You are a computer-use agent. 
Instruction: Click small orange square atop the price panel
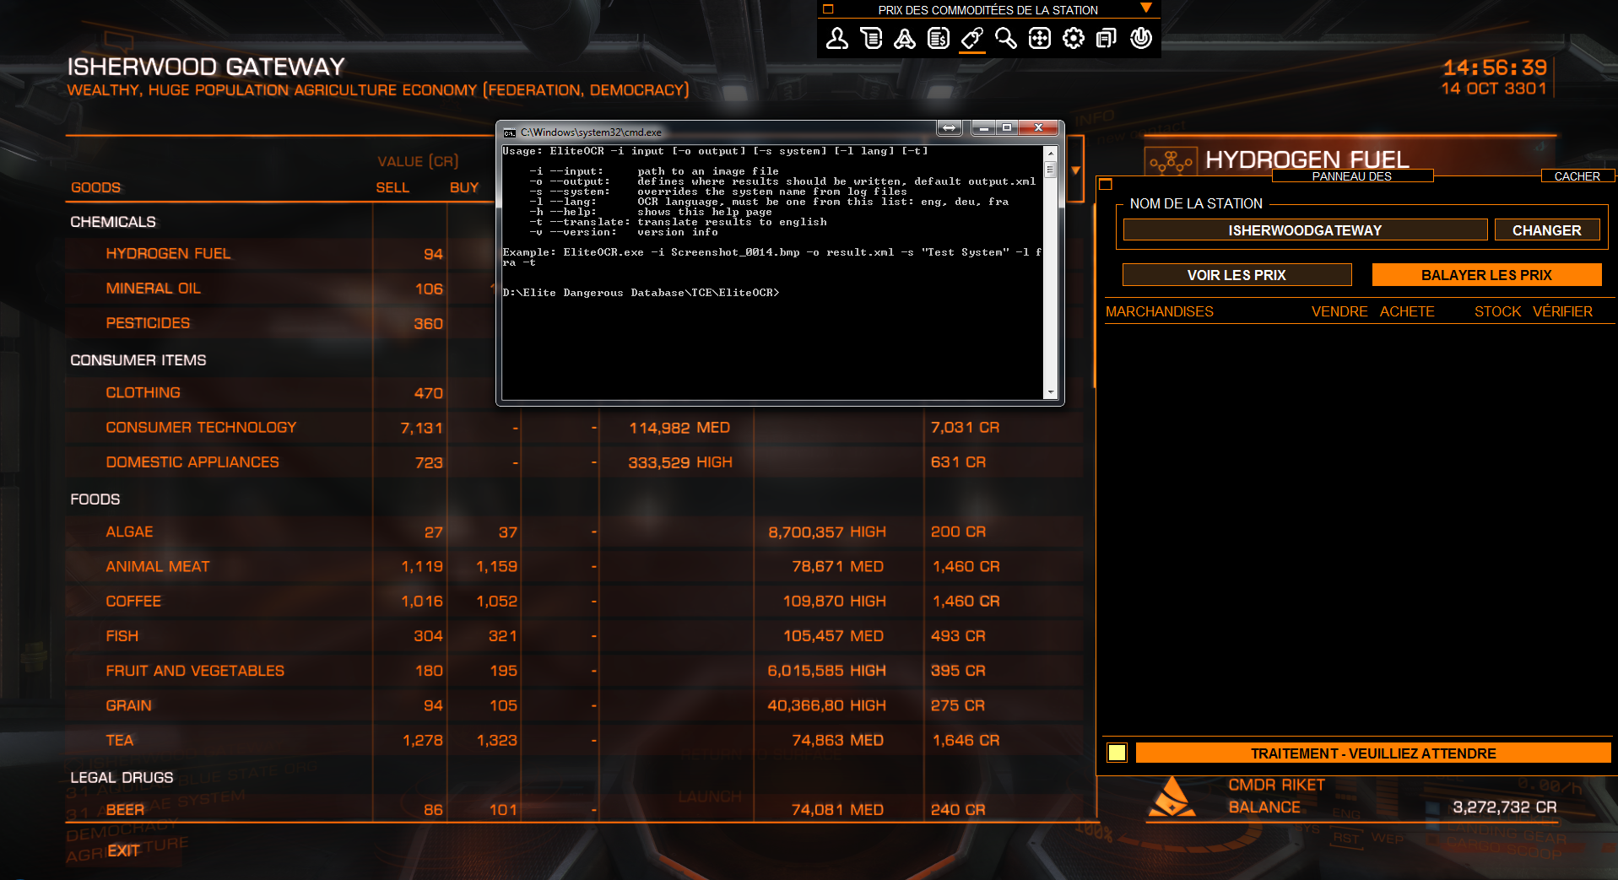click(1106, 184)
